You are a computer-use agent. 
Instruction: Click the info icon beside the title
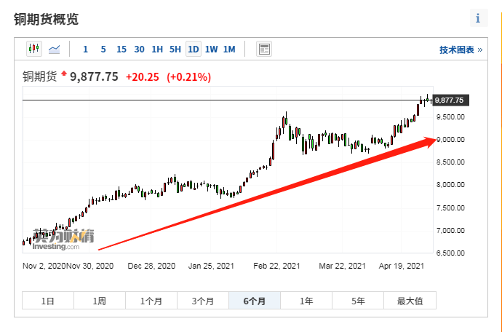(478, 18)
